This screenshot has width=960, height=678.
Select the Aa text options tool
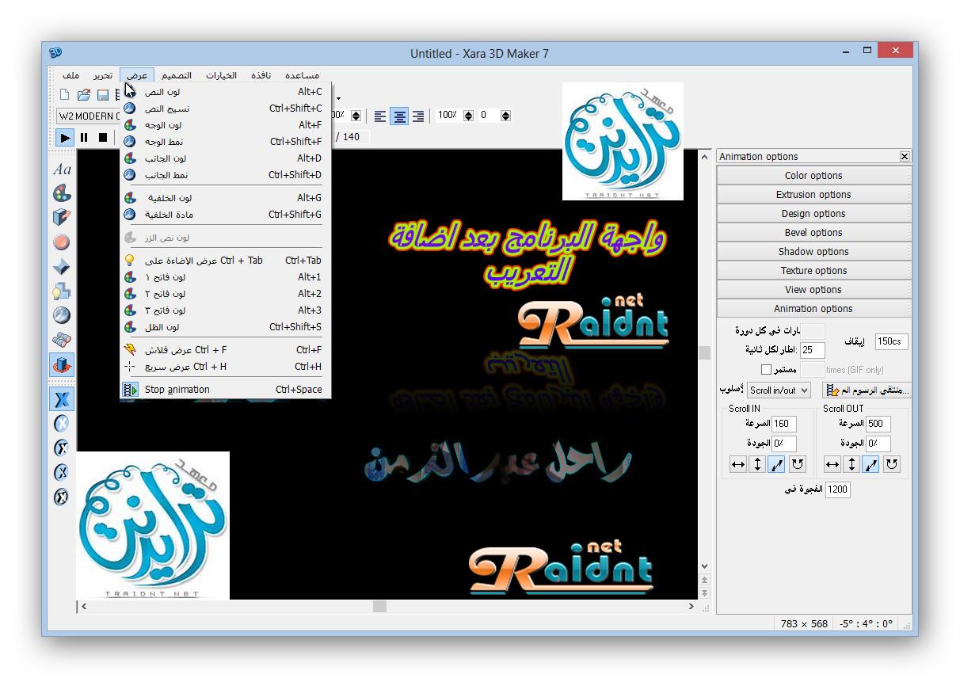[x=62, y=169]
